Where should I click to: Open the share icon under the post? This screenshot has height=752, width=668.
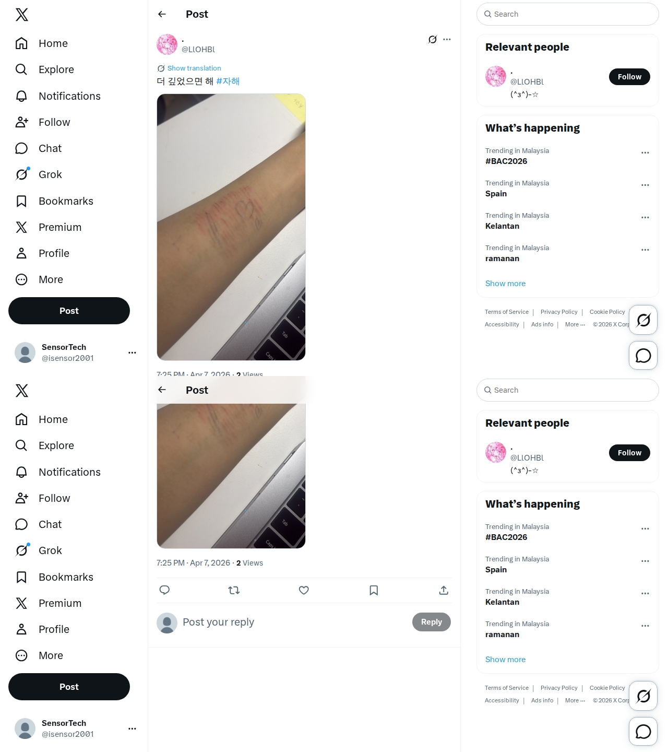pos(444,590)
